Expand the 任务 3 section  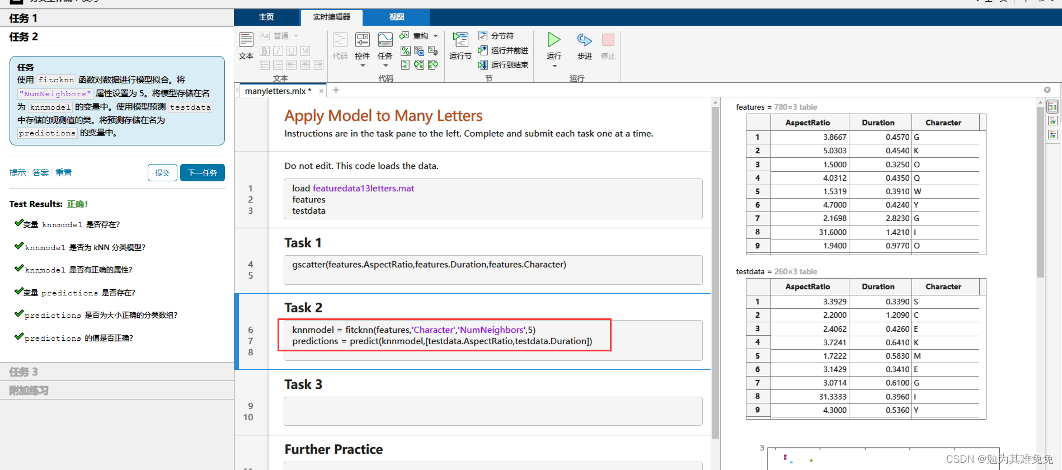pyautogui.click(x=117, y=372)
